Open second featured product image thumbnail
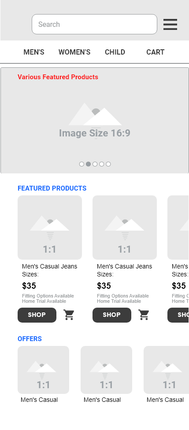The width and height of the screenshot is (189, 430). tap(125, 228)
